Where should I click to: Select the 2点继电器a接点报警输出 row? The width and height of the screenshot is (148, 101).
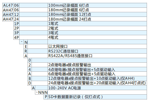click(x=87, y=65)
